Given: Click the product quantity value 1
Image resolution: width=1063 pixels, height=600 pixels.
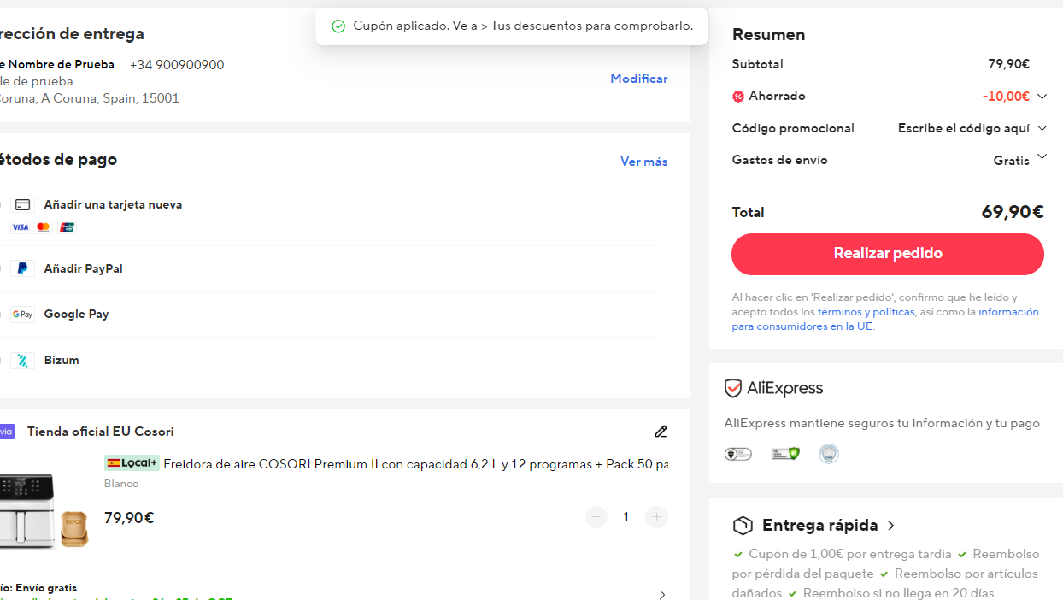Looking at the screenshot, I should click(x=626, y=517).
